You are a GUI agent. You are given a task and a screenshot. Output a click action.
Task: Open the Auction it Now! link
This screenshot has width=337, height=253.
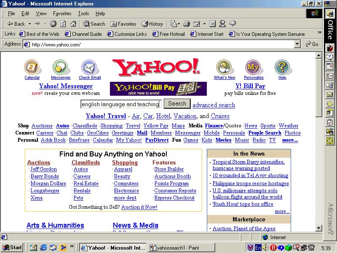pyautogui.click(x=139, y=207)
